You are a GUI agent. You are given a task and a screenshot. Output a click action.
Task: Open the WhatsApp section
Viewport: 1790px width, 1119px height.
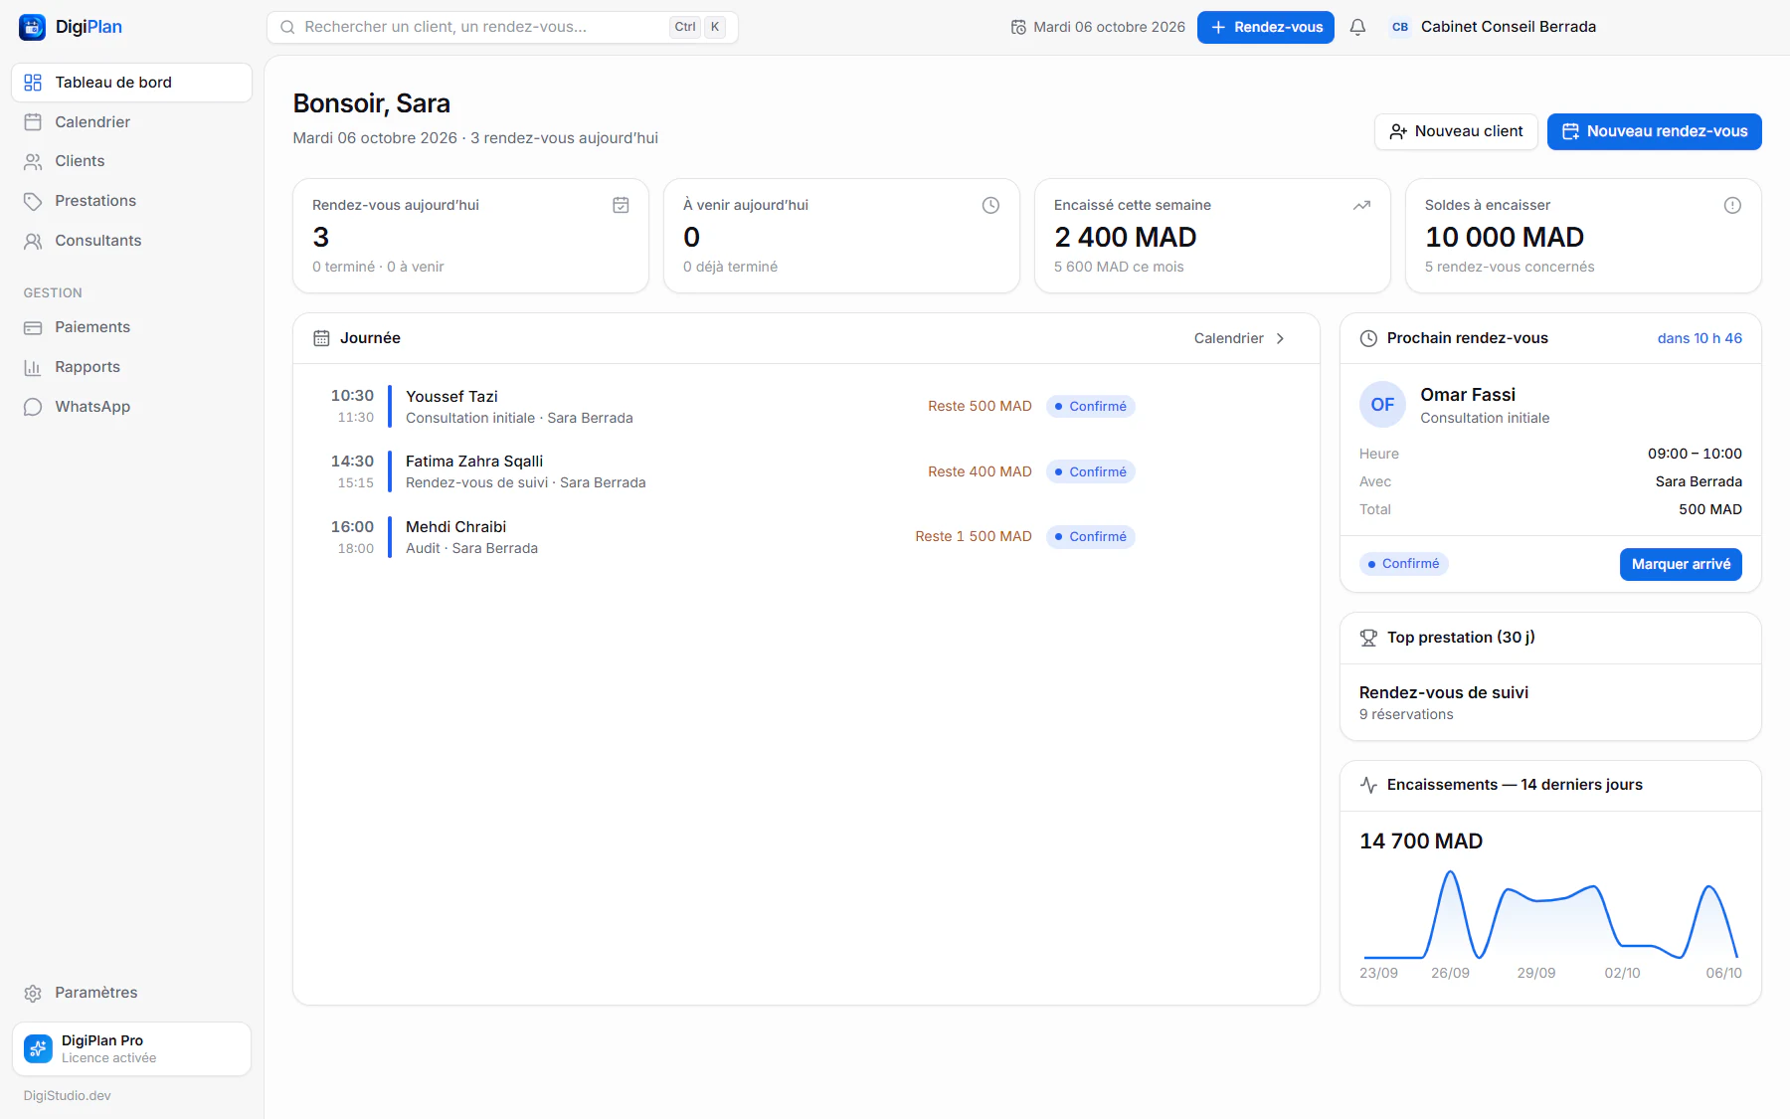pyautogui.click(x=131, y=407)
